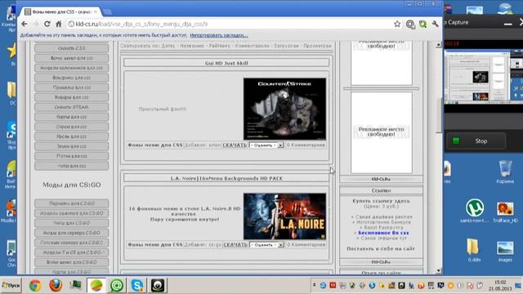Screen dimensions: 523x294
Task: Launch Firefox from the taskbar
Action: click(x=56, y=285)
